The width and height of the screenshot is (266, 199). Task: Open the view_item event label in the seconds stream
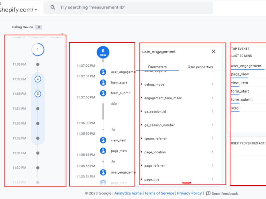(118, 140)
